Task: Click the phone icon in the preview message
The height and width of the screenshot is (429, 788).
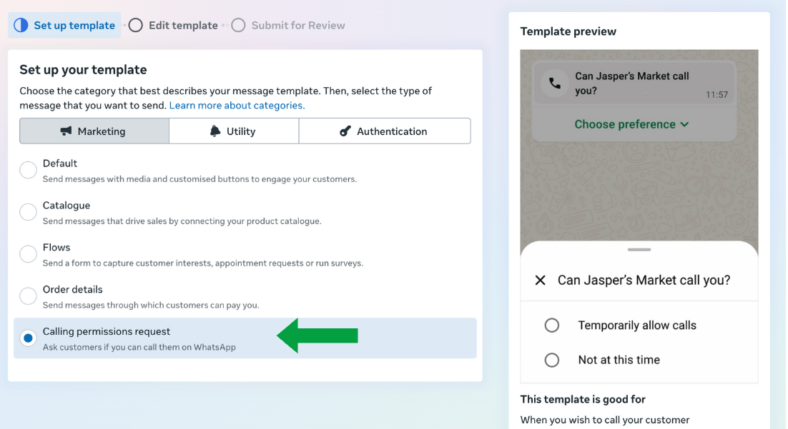Action: point(555,83)
